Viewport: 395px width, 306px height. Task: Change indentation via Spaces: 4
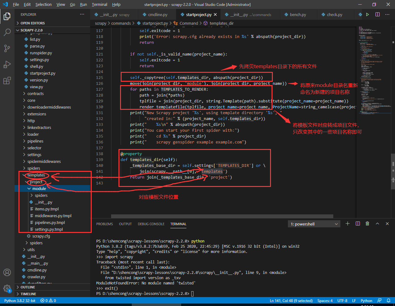tap(325, 300)
